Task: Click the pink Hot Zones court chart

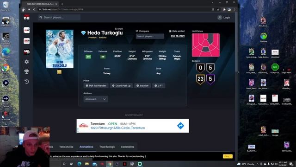Action: (x=205, y=45)
